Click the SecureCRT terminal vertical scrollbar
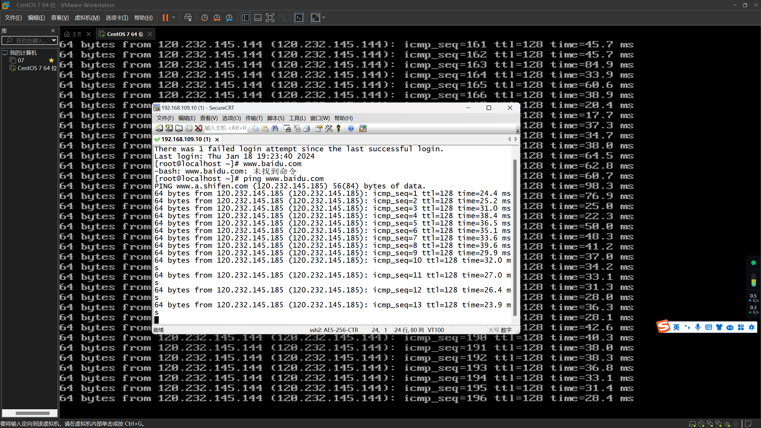This screenshot has height=428, width=761. pos(515,238)
